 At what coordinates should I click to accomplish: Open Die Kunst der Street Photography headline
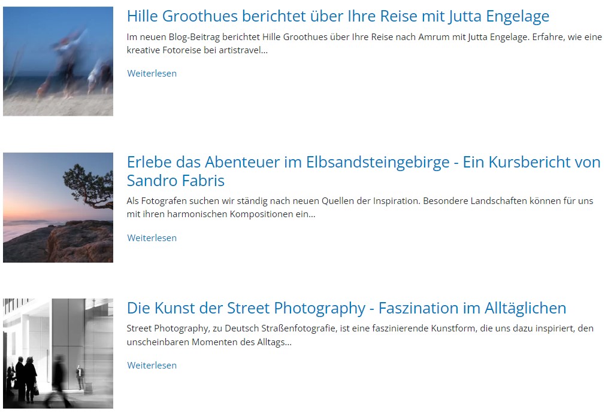coord(347,308)
